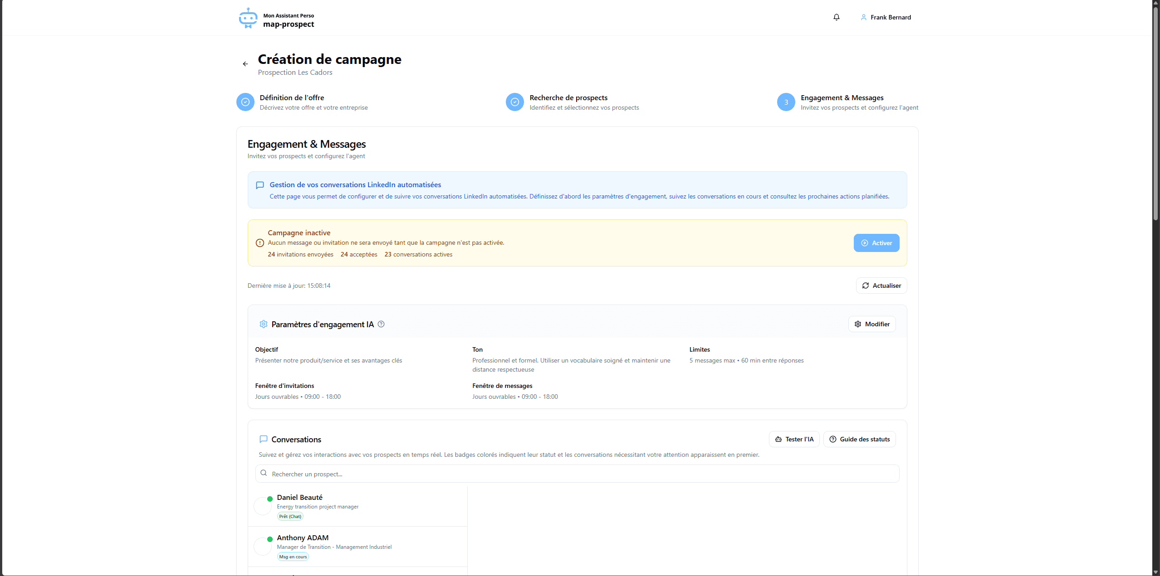Click Dernière mise à jour: 15:08:14 text
The width and height of the screenshot is (1160, 576).
[289, 286]
